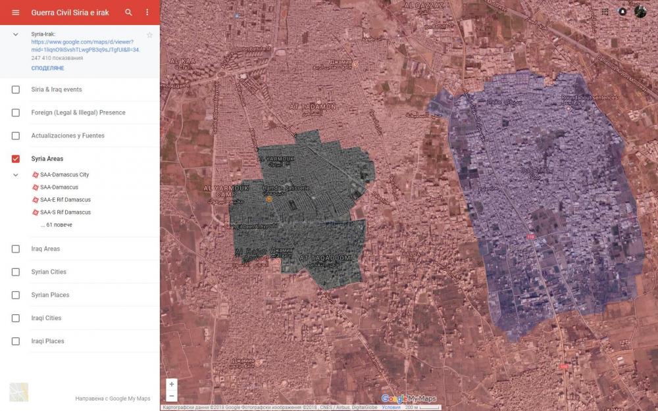Select the SAA-Damascus list item

click(59, 187)
